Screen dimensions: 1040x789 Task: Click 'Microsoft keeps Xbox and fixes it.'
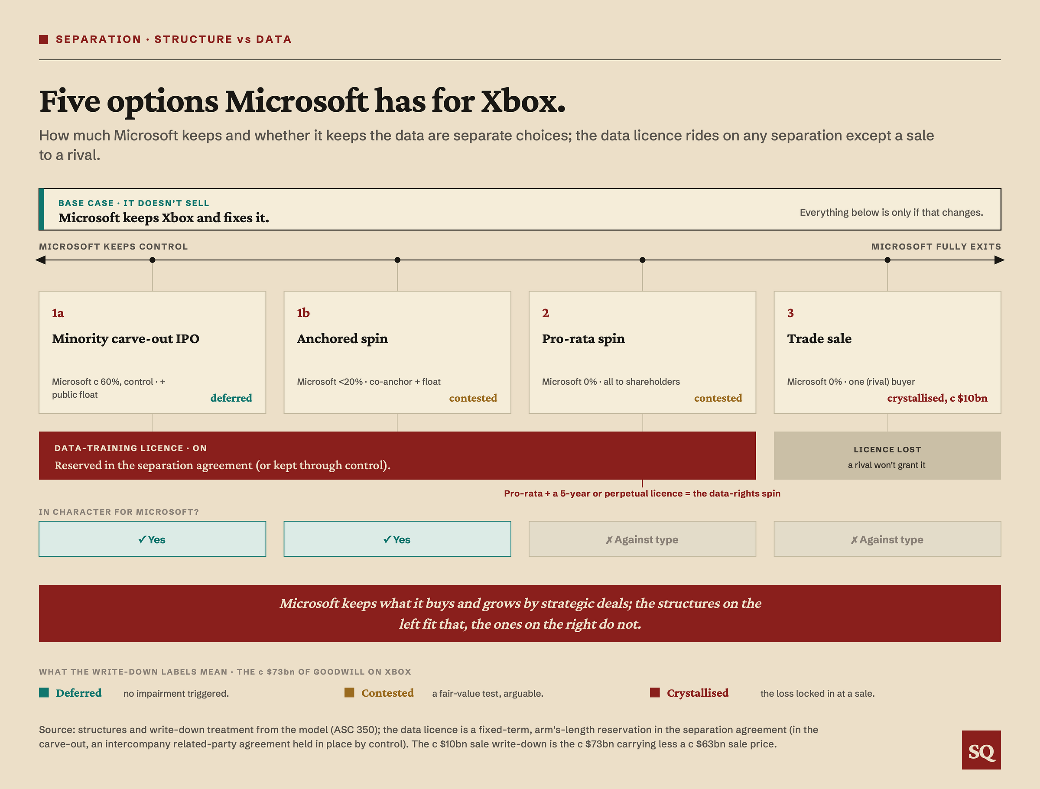[164, 218]
